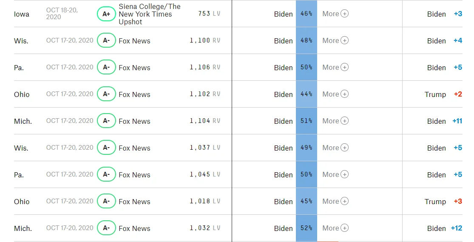
Task: Click the A- grade badge in the Ohio 1,102 RV row
Action: coord(106,94)
